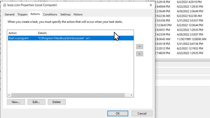Click the burp.exe details cell
The width and height of the screenshot is (210, 118).
[64, 38]
